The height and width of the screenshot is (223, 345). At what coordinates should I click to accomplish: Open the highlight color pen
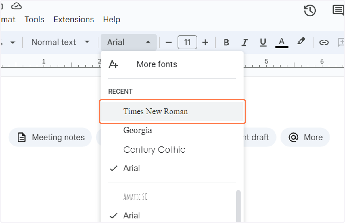tap(301, 42)
